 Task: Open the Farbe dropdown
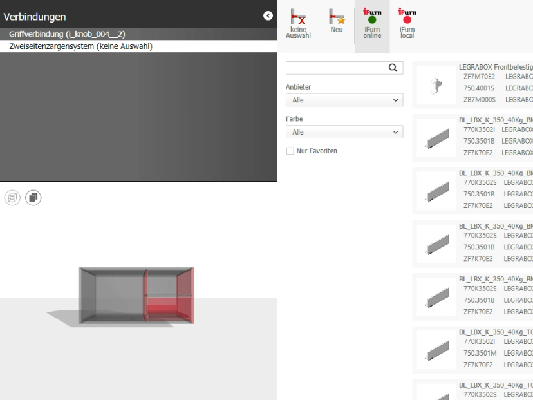(x=344, y=132)
